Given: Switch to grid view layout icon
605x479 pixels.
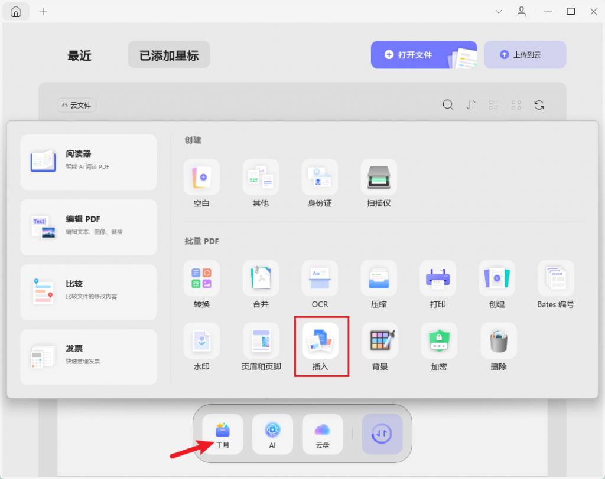Looking at the screenshot, I should click(516, 105).
